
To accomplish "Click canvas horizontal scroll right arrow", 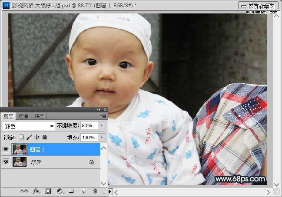I will click(x=269, y=192).
